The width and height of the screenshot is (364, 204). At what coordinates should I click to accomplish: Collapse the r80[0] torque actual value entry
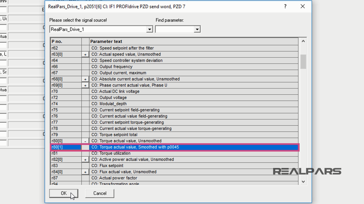coord(85,141)
